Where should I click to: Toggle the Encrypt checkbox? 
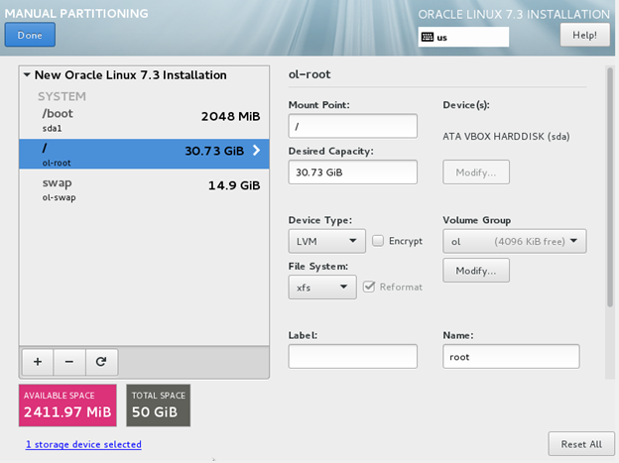[378, 241]
